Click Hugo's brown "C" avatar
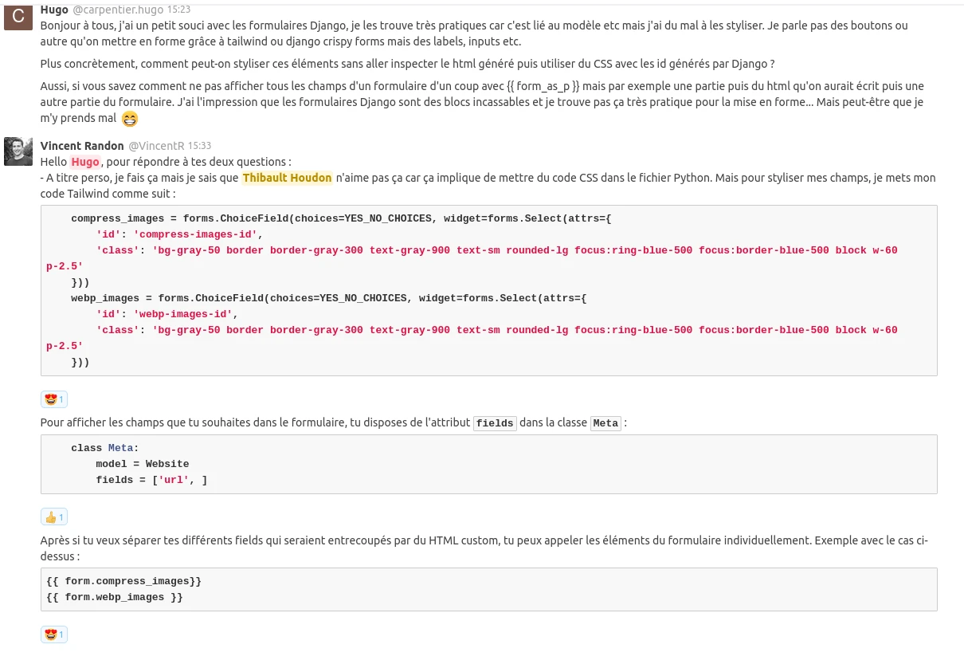Viewport: 964px width, 656px height. point(18,16)
